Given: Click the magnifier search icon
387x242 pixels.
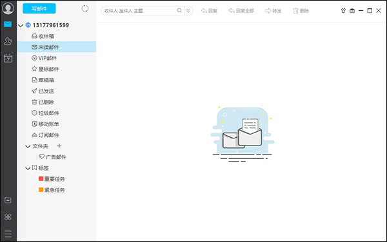Looking at the screenshot, I should 179,10.
